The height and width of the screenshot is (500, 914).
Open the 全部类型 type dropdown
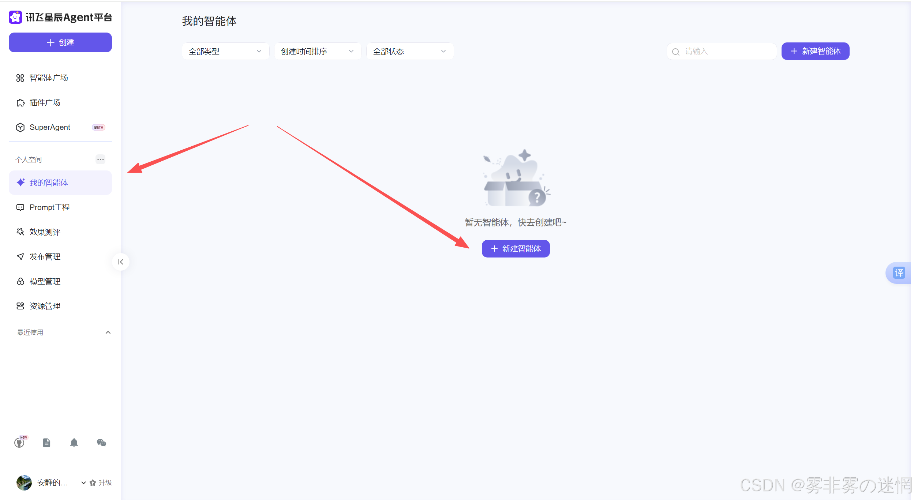click(225, 52)
